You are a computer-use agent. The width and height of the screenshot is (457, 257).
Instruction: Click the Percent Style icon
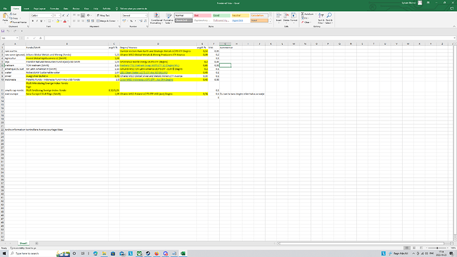tap(131, 21)
